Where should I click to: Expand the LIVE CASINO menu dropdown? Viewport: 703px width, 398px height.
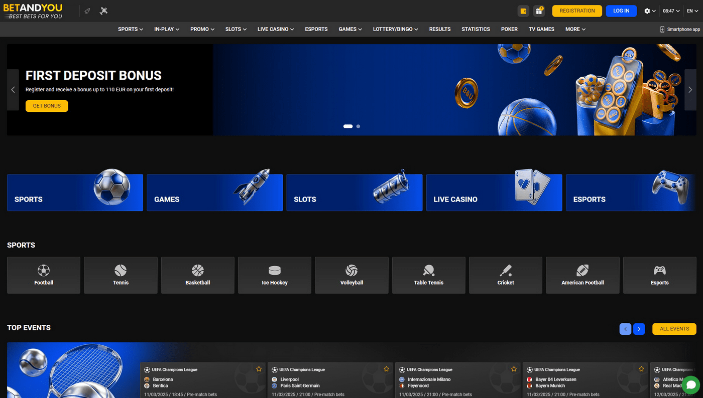tap(276, 29)
